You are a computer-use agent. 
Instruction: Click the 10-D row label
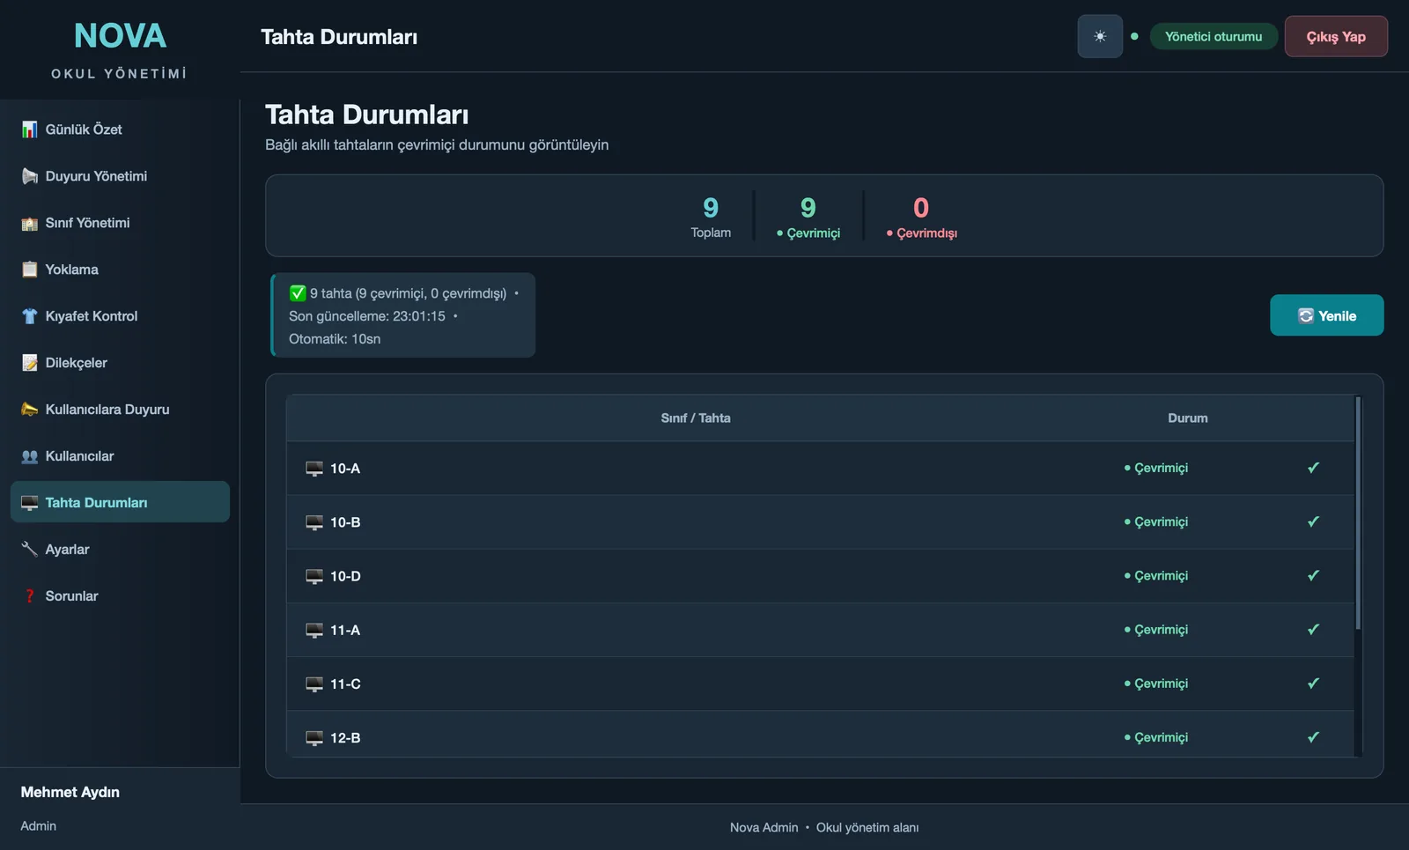tap(345, 576)
